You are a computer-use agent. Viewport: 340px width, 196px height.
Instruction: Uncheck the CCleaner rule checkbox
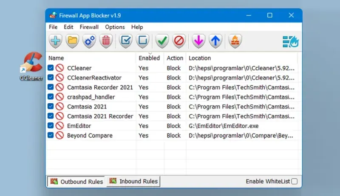tap(51, 68)
